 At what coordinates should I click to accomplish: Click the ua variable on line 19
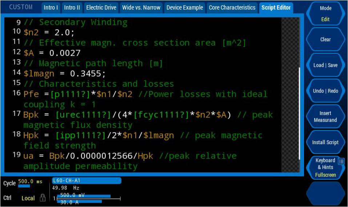(28, 156)
